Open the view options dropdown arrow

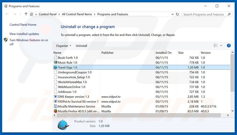click(x=221, y=45)
